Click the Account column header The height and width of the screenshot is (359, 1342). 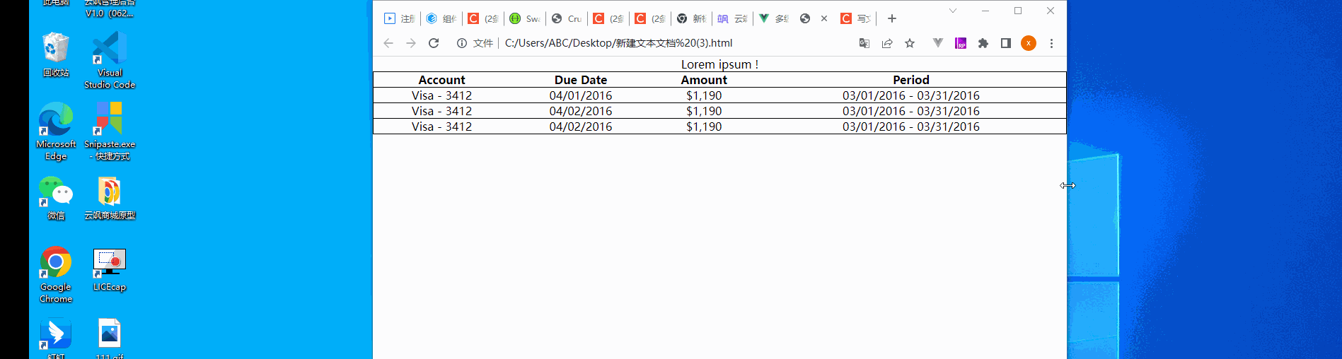point(441,80)
